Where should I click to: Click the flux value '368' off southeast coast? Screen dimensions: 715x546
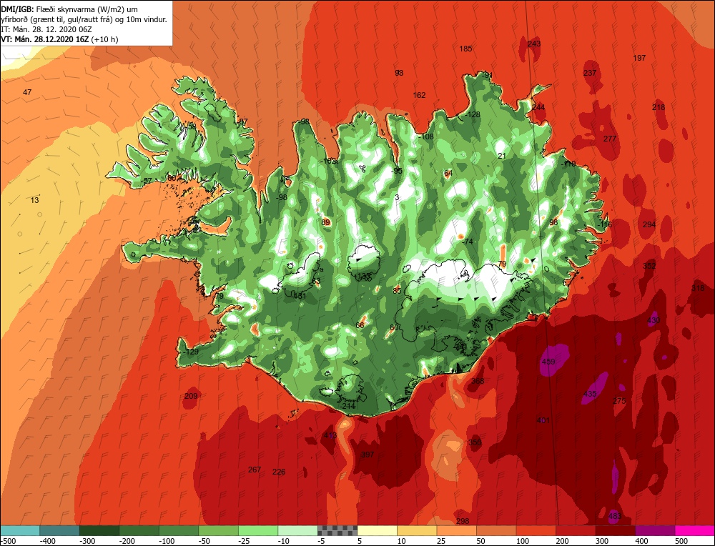click(478, 382)
